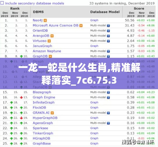The width and height of the screenshot is (158, 147).
Task: Click Graph model link in TinkerGraph row
Action: coord(94,133)
